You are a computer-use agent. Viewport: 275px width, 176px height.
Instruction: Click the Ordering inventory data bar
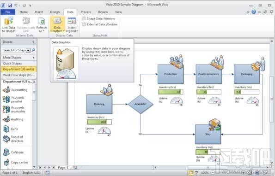[99, 122]
